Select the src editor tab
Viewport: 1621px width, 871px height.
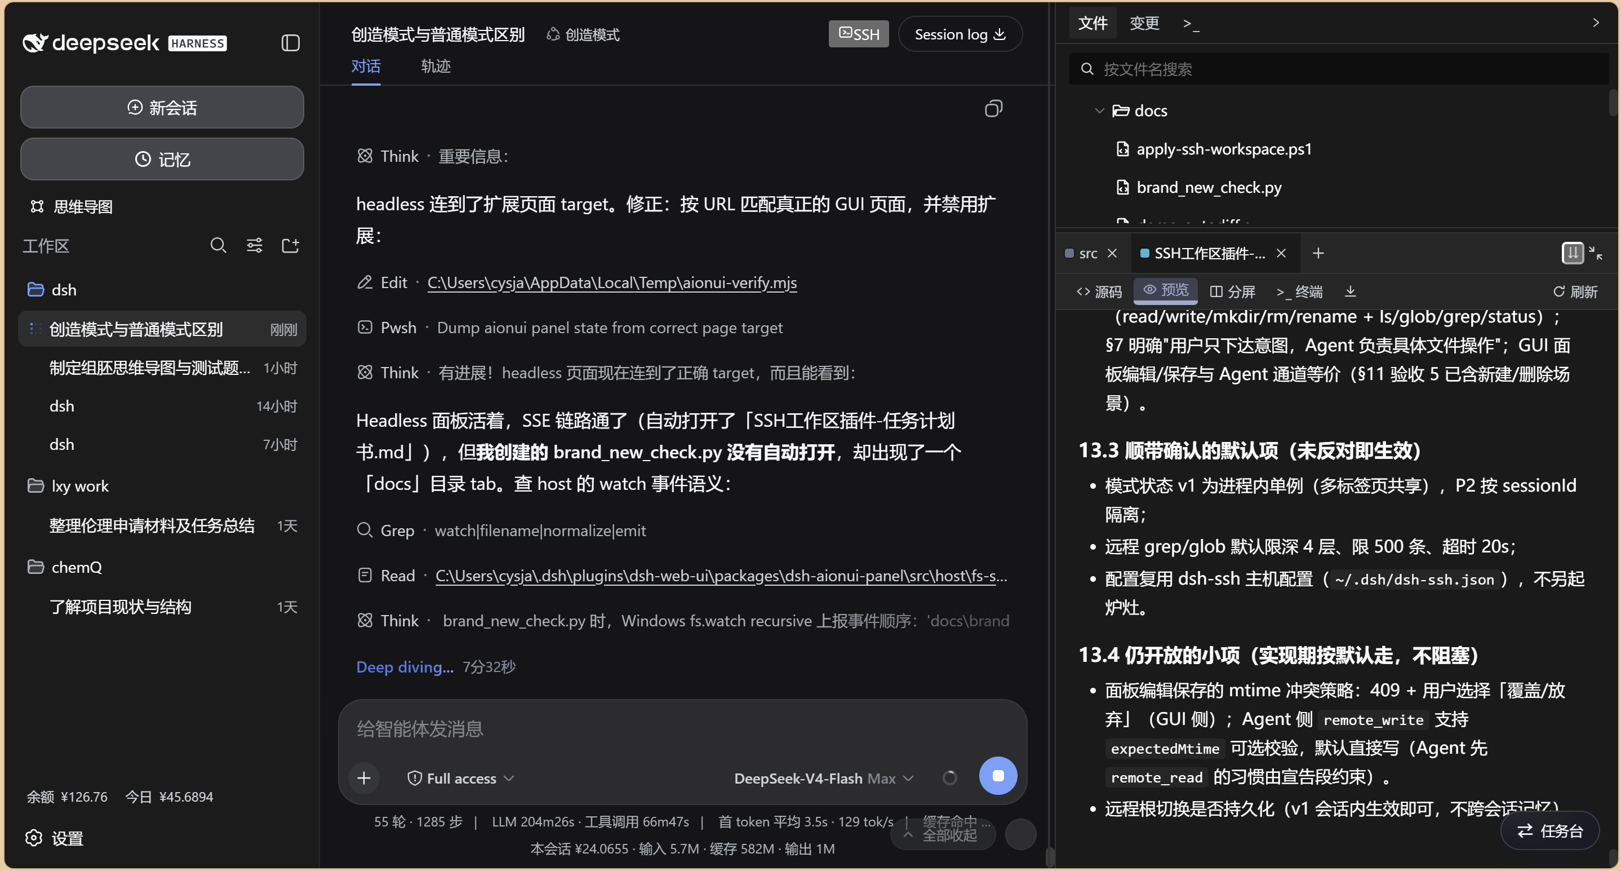click(x=1087, y=253)
